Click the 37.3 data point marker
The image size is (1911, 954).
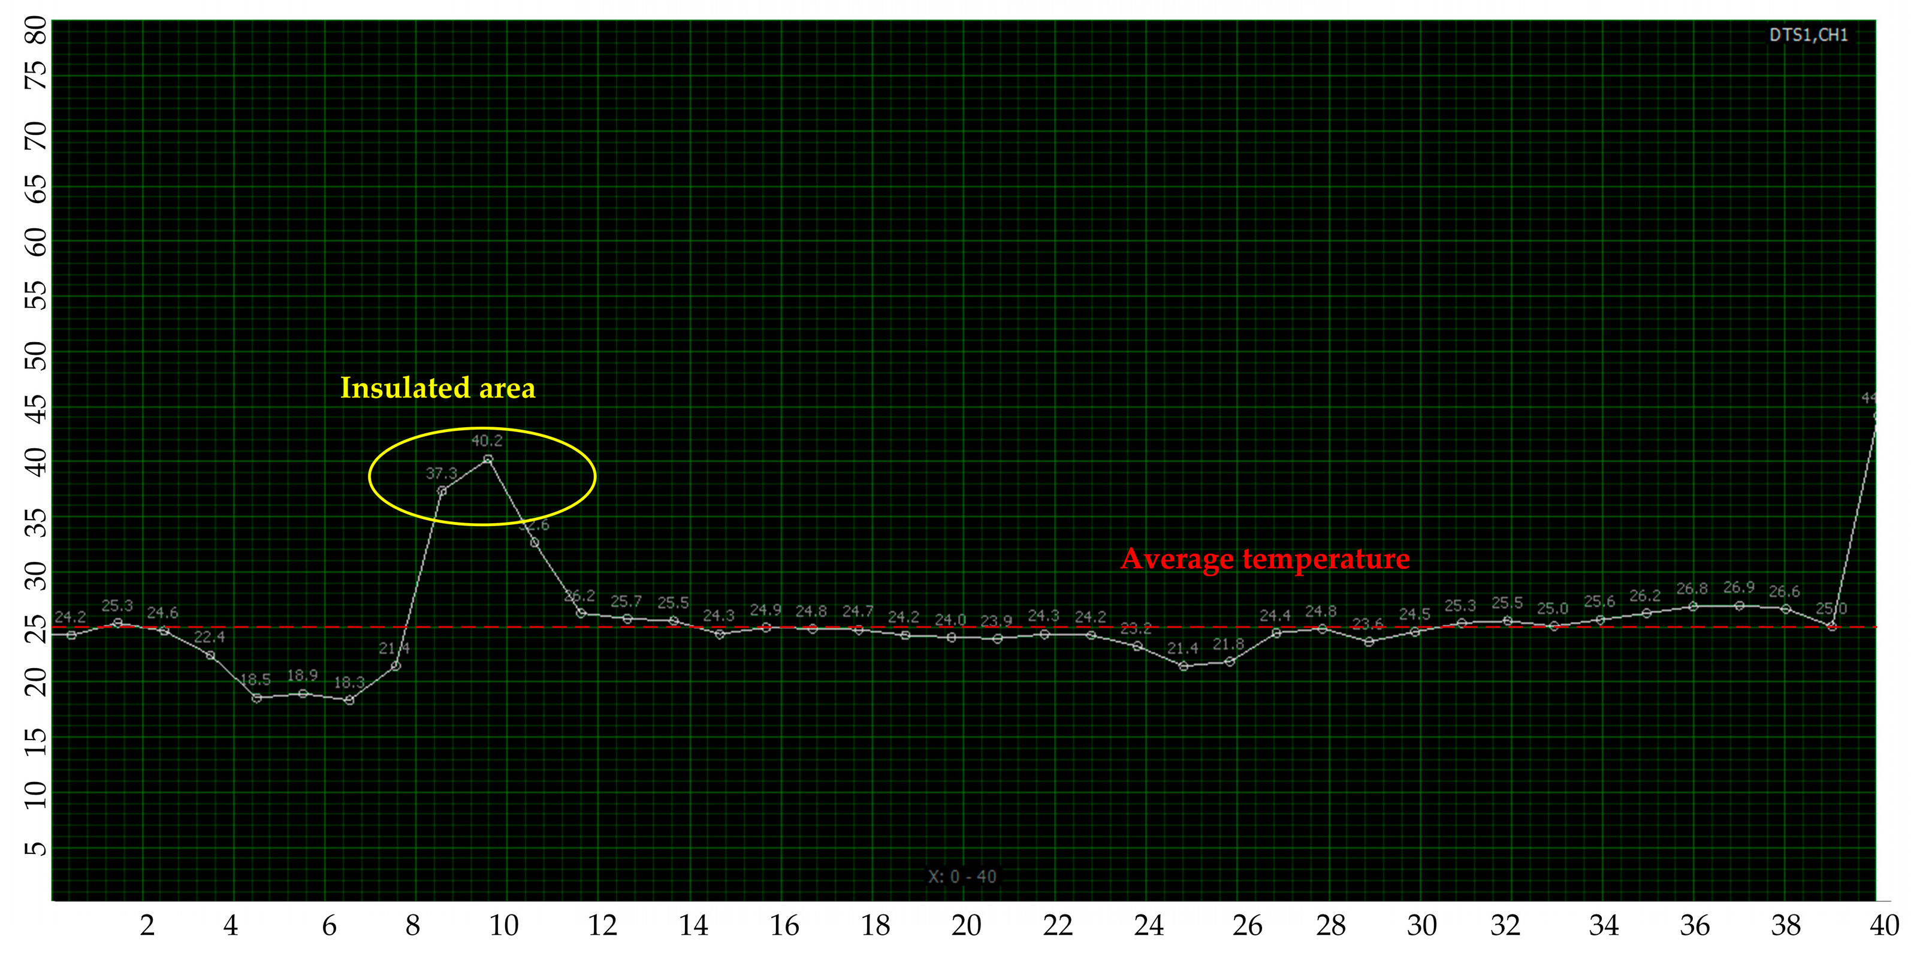click(x=442, y=491)
